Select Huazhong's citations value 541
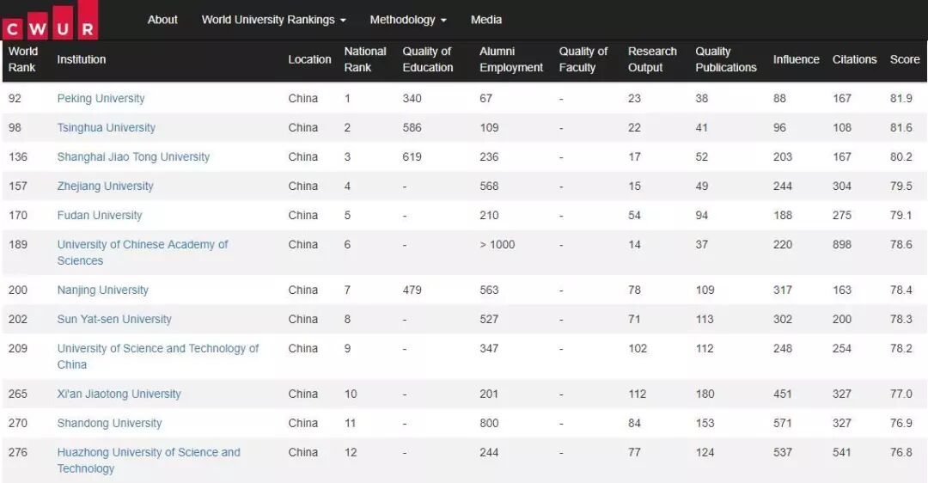 pyautogui.click(x=841, y=452)
